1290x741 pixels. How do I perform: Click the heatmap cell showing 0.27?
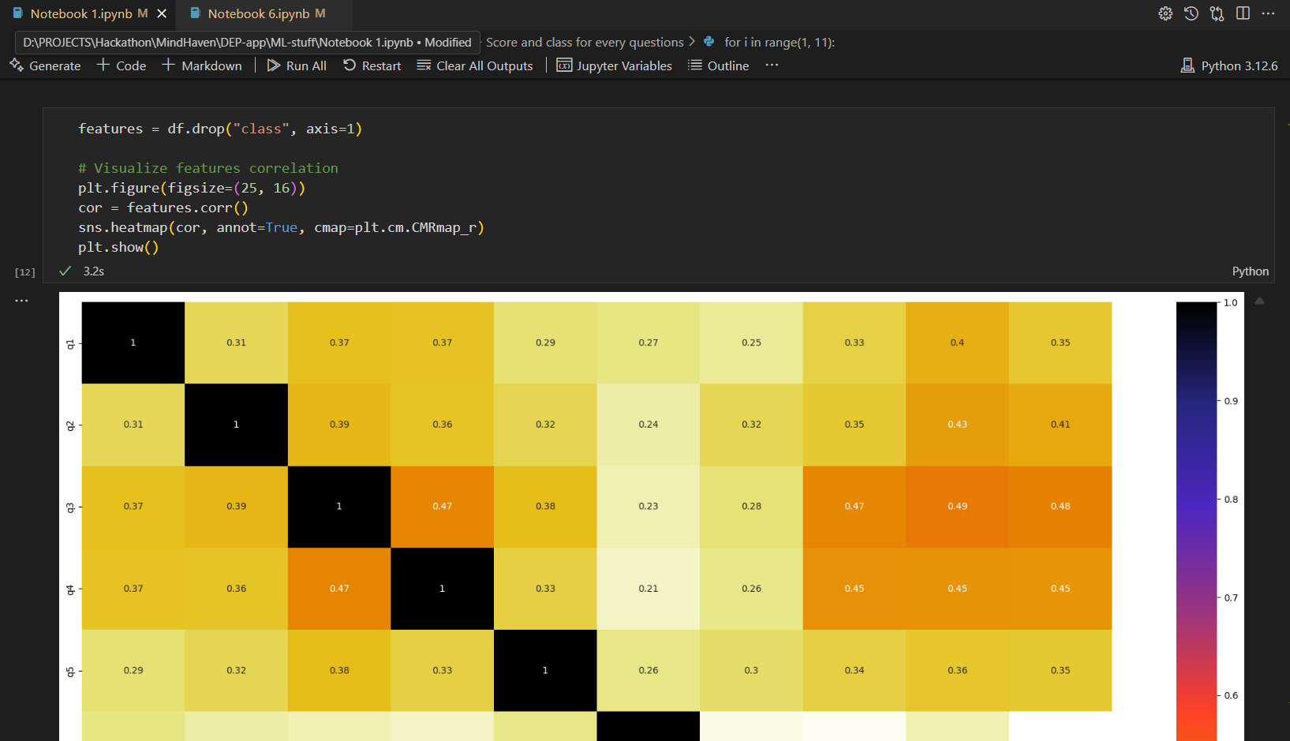pyautogui.click(x=649, y=342)
